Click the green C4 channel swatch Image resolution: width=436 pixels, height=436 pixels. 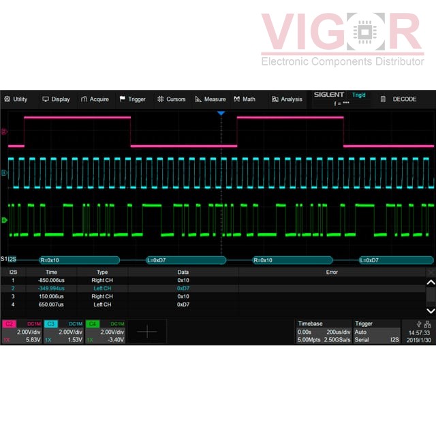point(93,324)
